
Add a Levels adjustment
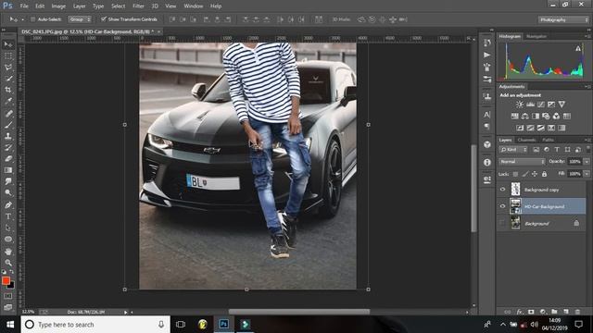tap(530, 105)
